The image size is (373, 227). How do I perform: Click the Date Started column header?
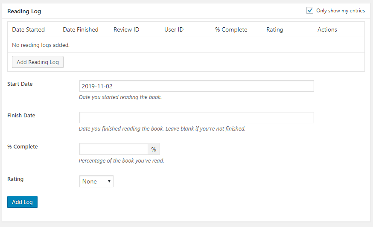click(28, 29)
